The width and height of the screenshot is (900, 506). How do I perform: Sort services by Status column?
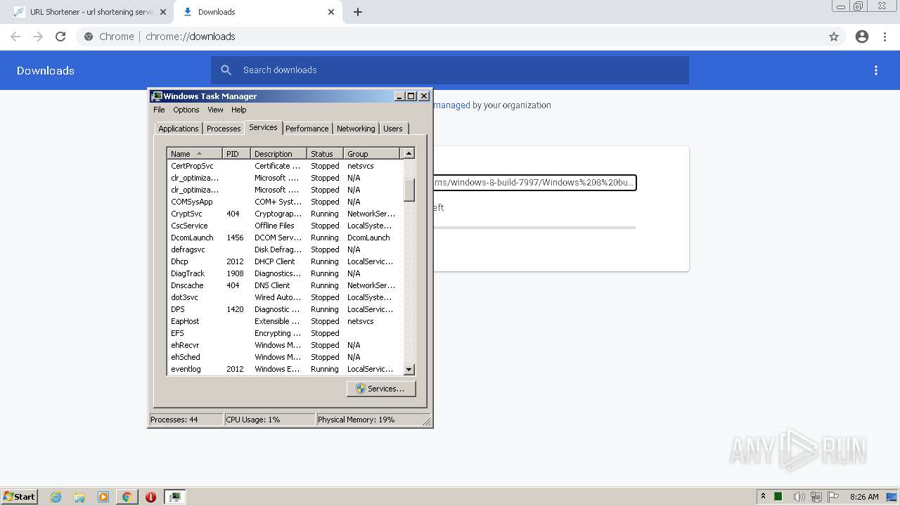coord(325,153)
